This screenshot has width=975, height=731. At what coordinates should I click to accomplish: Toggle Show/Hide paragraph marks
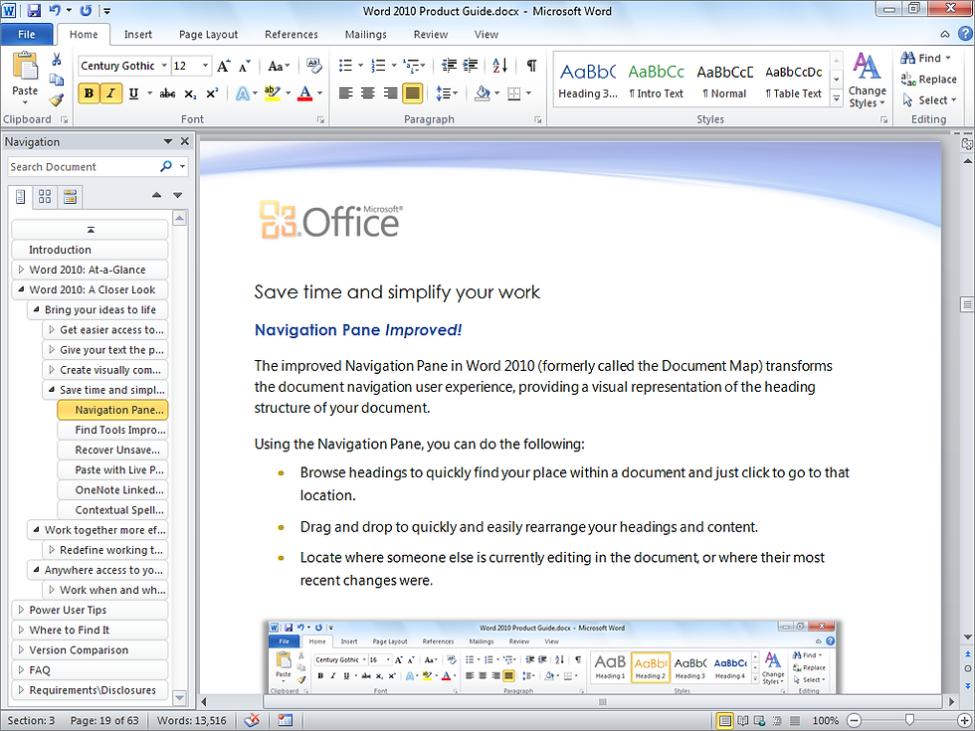(x=531, y=66)
